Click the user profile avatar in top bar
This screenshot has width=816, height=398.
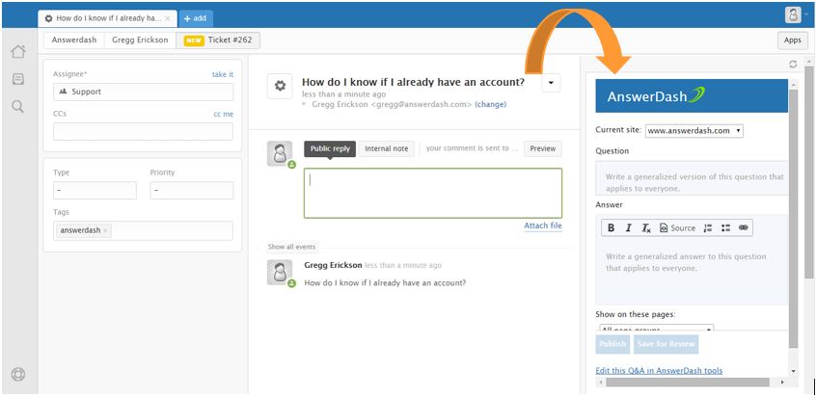point(793,14)
